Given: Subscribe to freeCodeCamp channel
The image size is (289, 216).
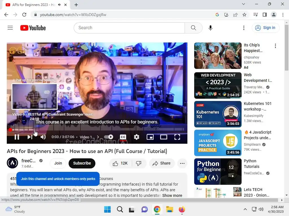Looking at the screenshot, I should click(x=82, y=163).
